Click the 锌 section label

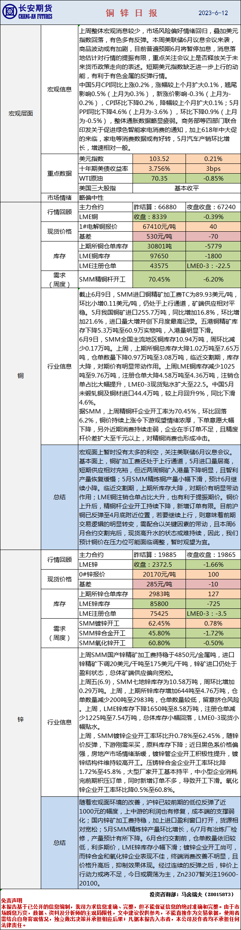pos(20,719)
